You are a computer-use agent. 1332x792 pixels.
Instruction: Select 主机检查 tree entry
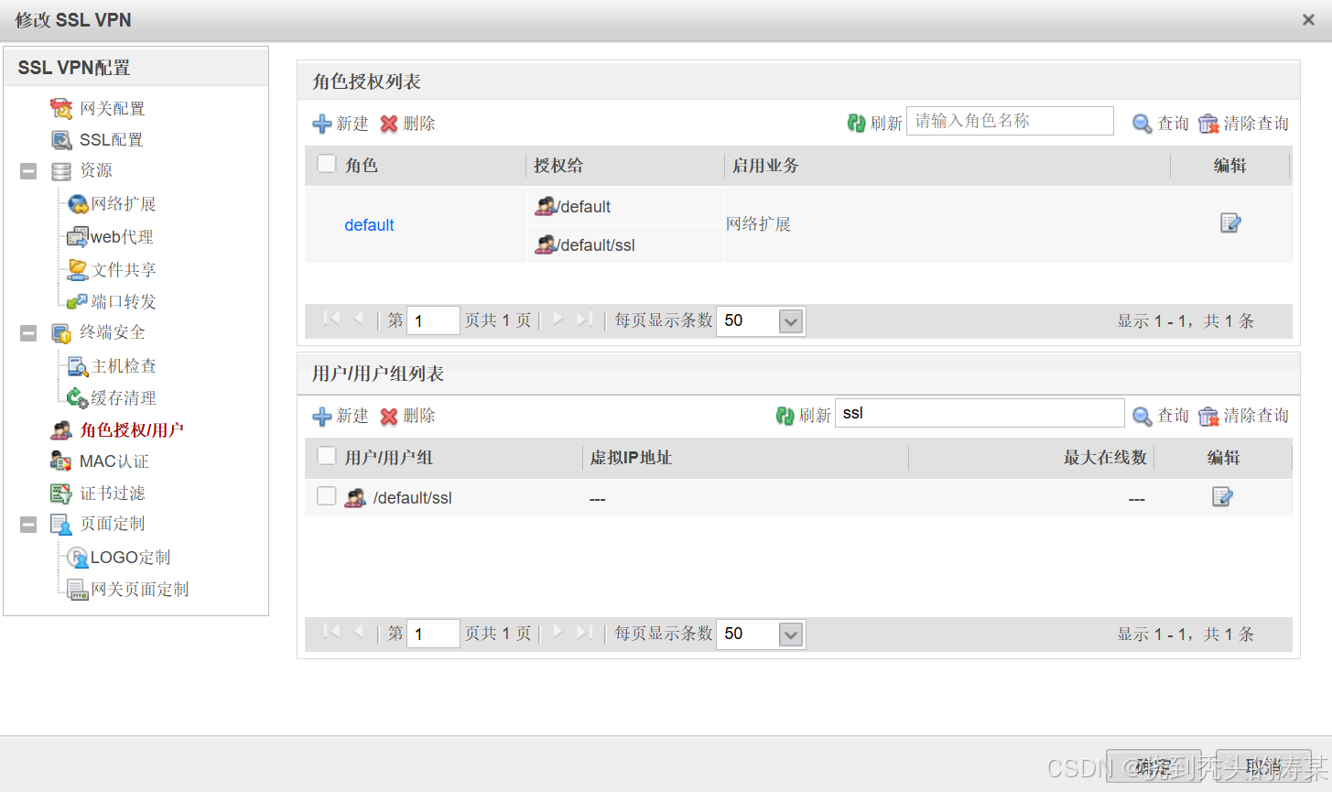(124, 366)
